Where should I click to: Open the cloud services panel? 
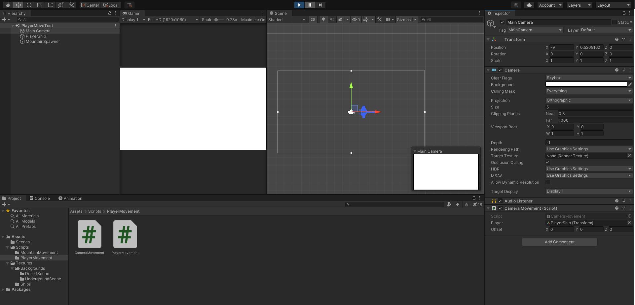click(x=529, y=5)
